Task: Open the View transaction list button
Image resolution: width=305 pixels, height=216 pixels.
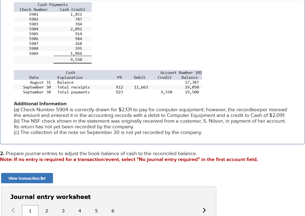Action: [x=27, y=178]
